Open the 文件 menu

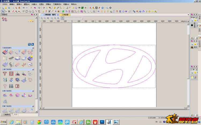click(5, 4)
